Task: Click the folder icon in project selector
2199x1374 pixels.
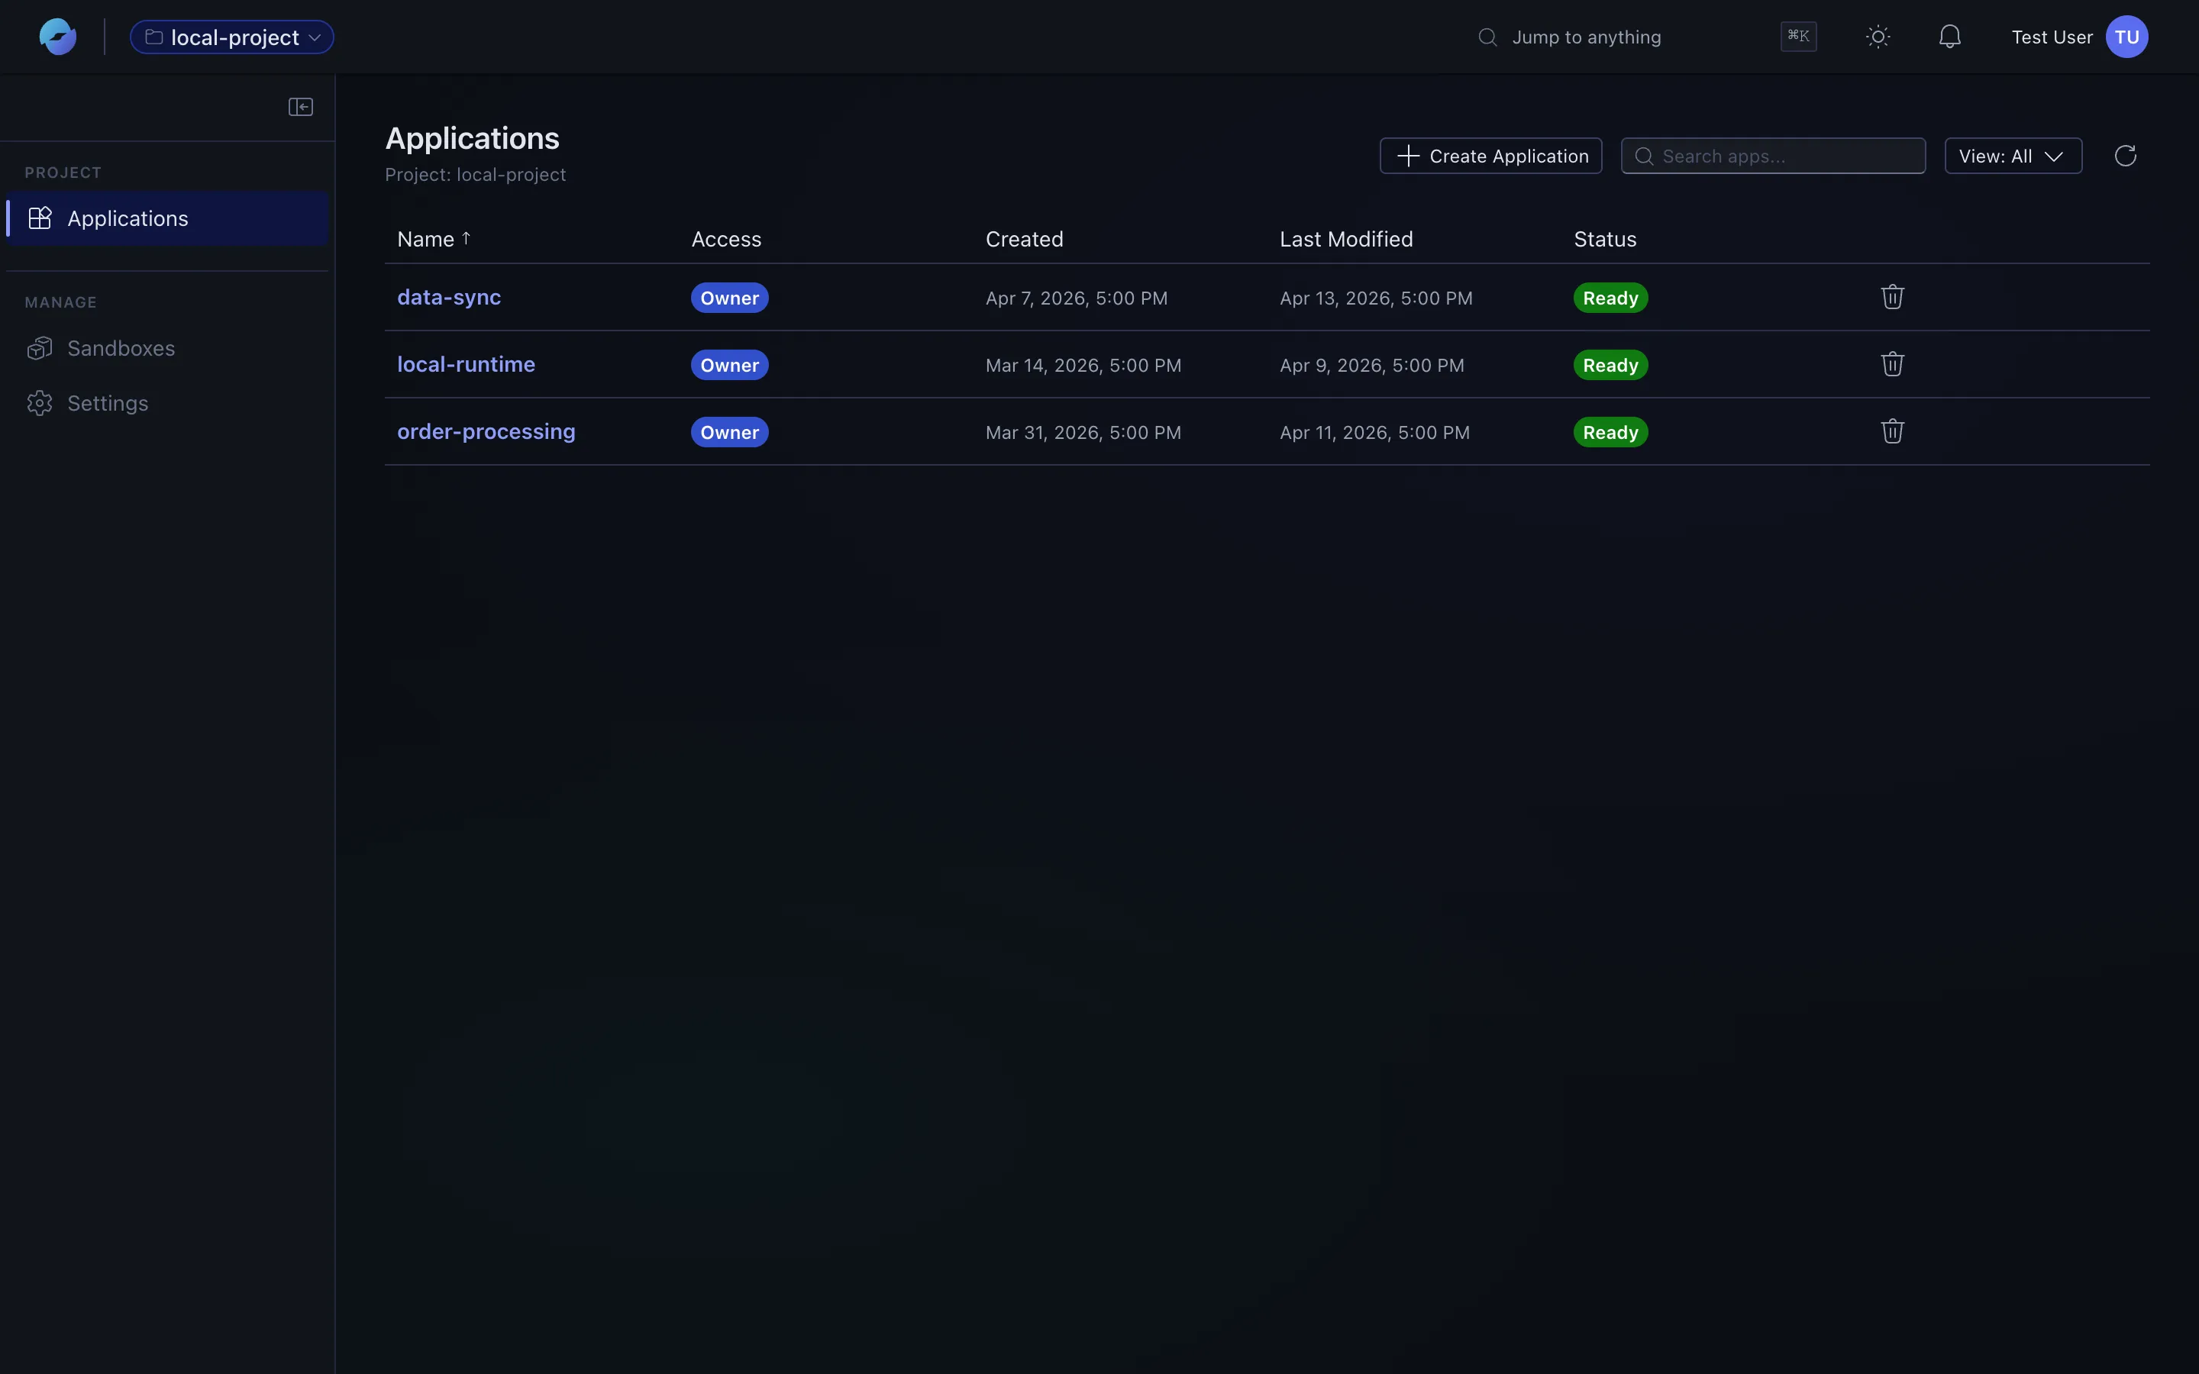Action: pos(154,37)
